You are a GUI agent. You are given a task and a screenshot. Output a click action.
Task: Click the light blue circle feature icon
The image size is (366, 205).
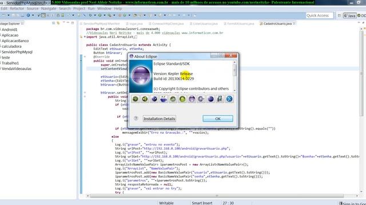[229, 99]
